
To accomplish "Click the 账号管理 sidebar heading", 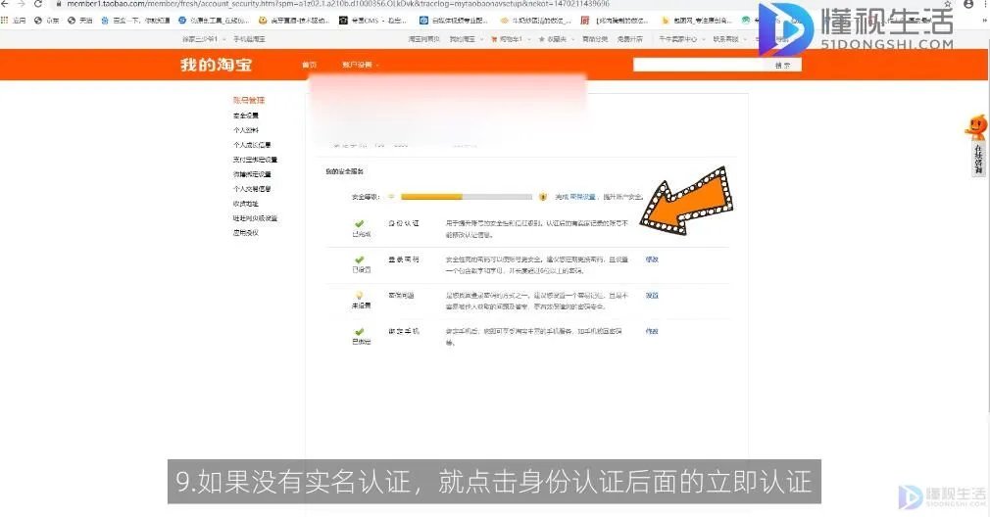I will (249, 100).
